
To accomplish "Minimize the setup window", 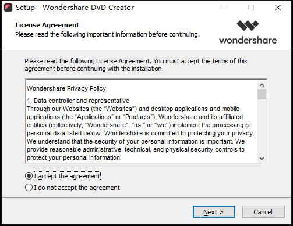I will (225, 8).
